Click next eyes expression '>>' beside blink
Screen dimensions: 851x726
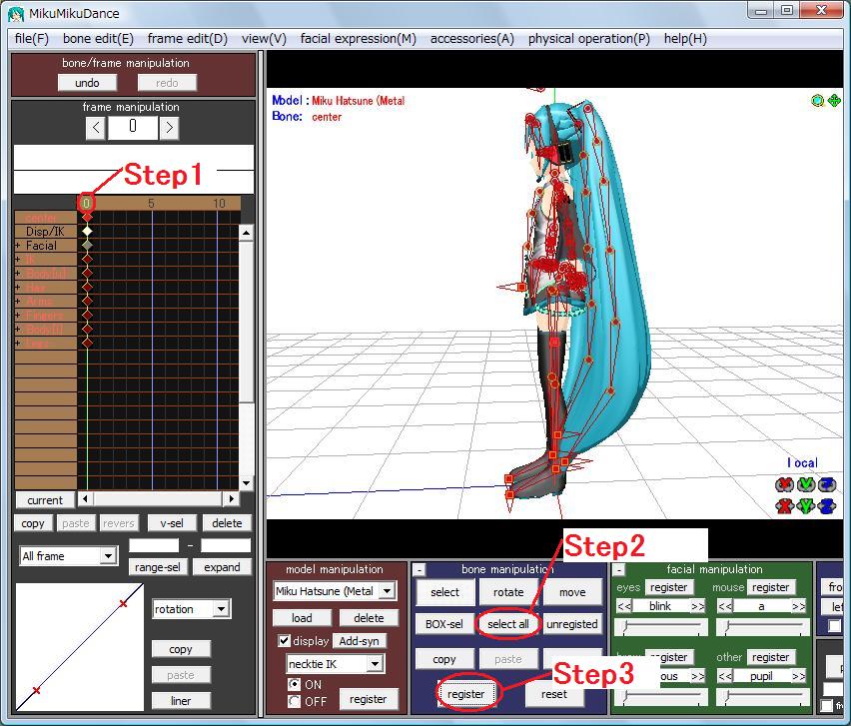[x=698, y=606]
